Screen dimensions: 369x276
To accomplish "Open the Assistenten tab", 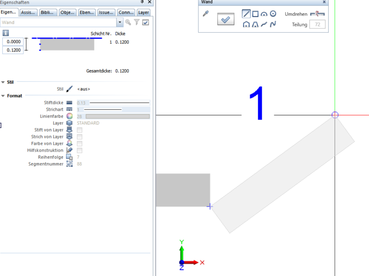I will tap(28, 12).
